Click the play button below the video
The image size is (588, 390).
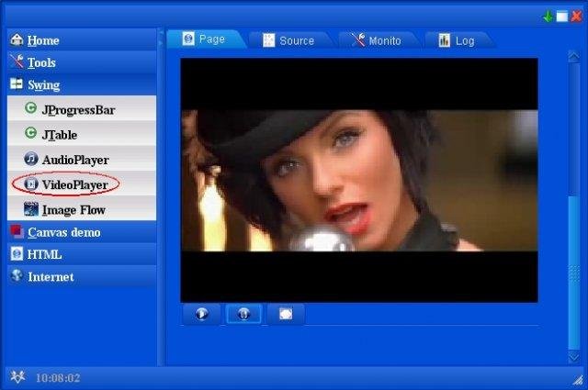click(x=201, y=314)
